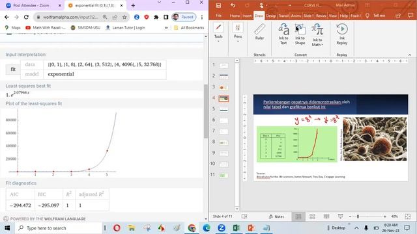Start Slide Show from status bar
The image size is (417, 234).
pyautogui.click(x=340, y=216)
